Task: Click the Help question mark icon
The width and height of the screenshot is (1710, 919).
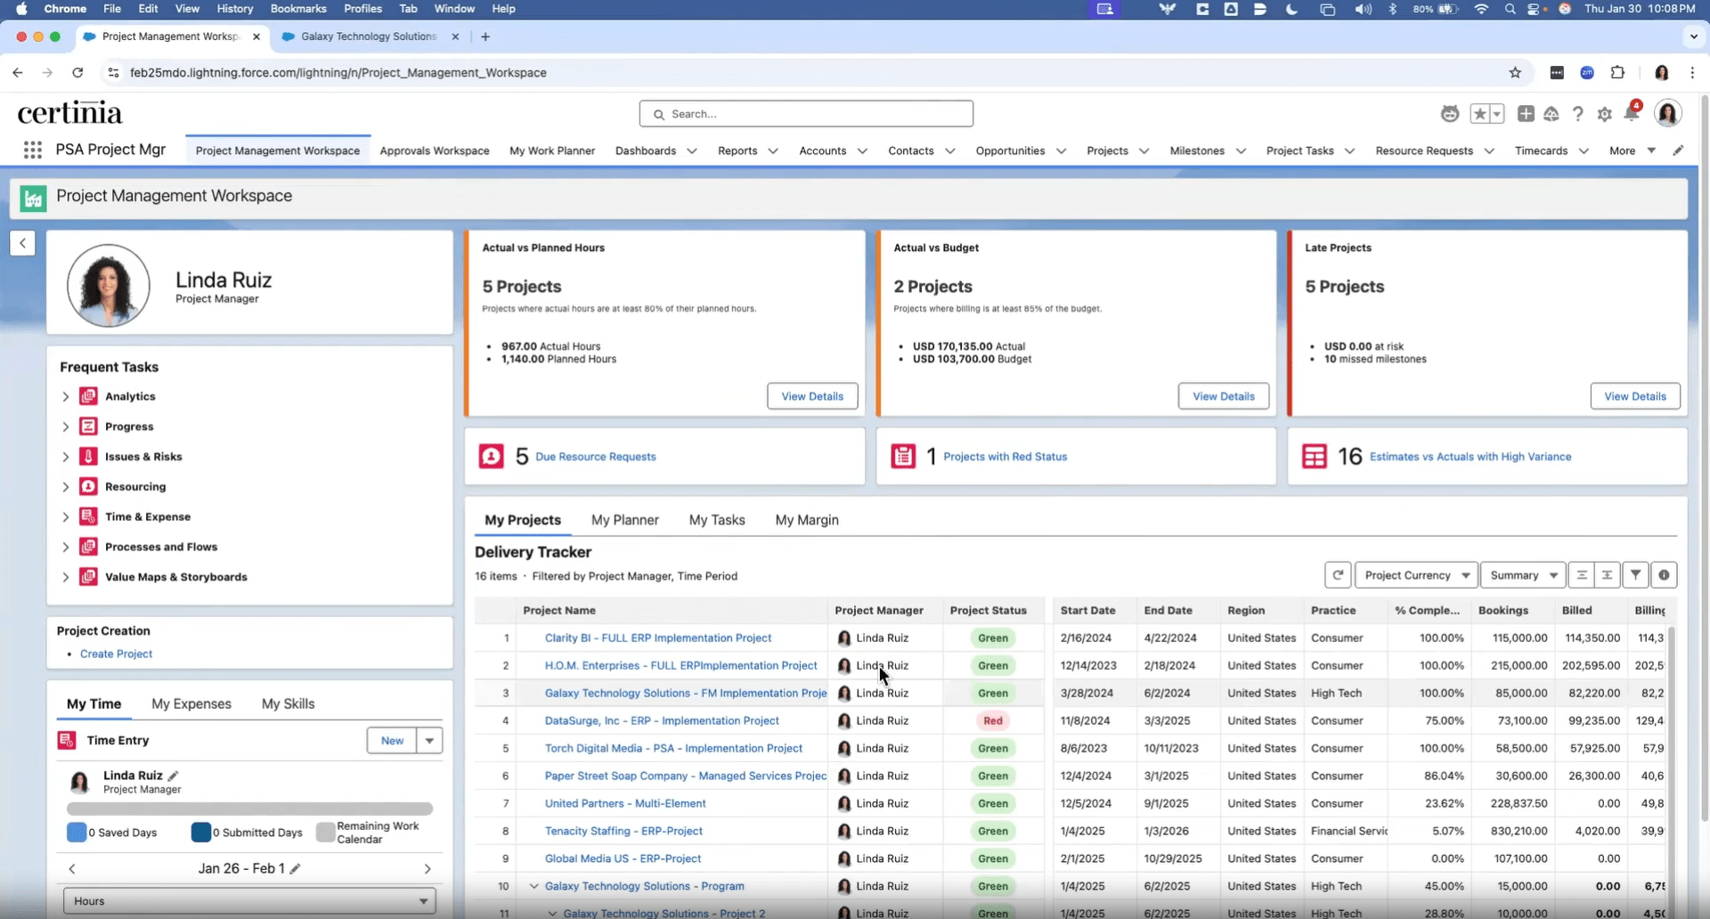Action: pos(1578,113)
